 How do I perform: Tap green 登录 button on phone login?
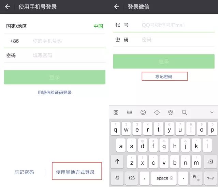[55, 77]
